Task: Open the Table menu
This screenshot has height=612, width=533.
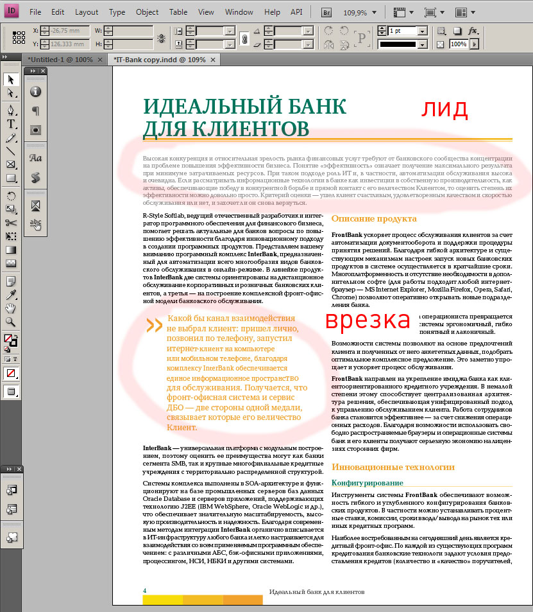Action: click(178, 12)
